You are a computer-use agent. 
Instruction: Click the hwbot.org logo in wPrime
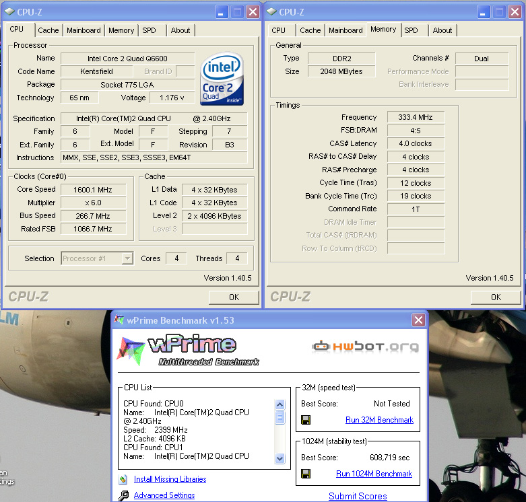(365, 346)
